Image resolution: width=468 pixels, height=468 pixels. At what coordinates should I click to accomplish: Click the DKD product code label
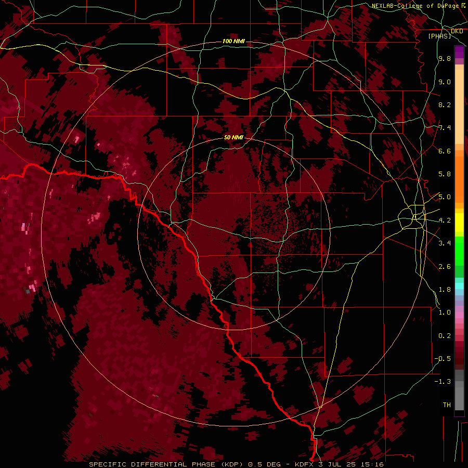tap(457, 31)
